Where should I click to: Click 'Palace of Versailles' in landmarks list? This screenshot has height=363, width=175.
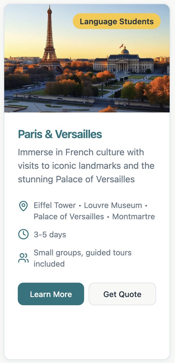point(69,216)
